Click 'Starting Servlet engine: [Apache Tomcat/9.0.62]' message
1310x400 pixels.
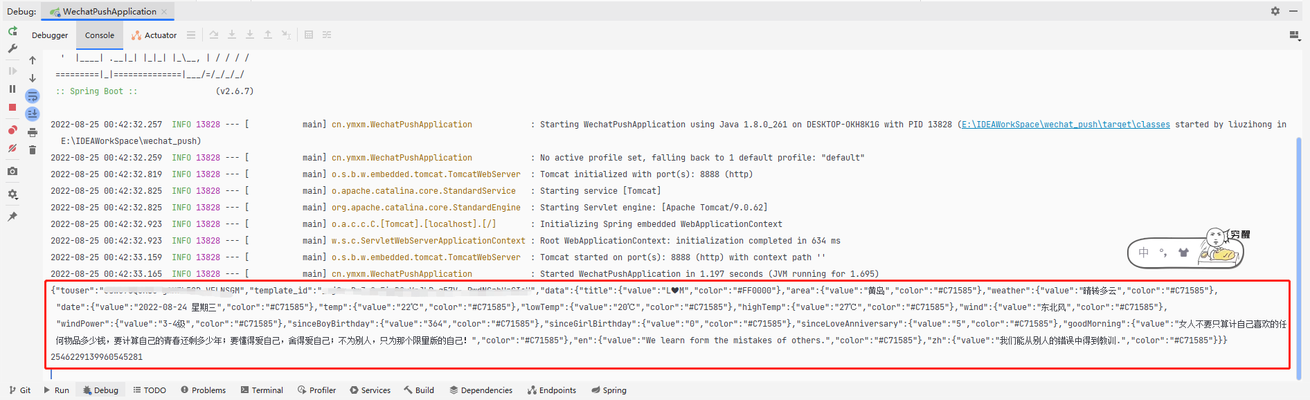tap(654, 208)
